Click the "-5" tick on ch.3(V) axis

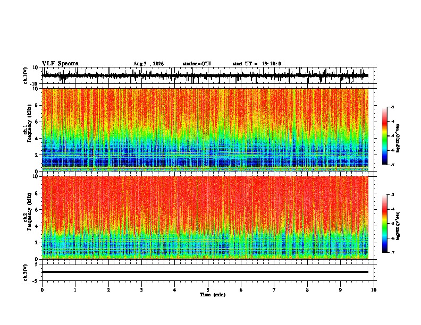click(36, 281)
